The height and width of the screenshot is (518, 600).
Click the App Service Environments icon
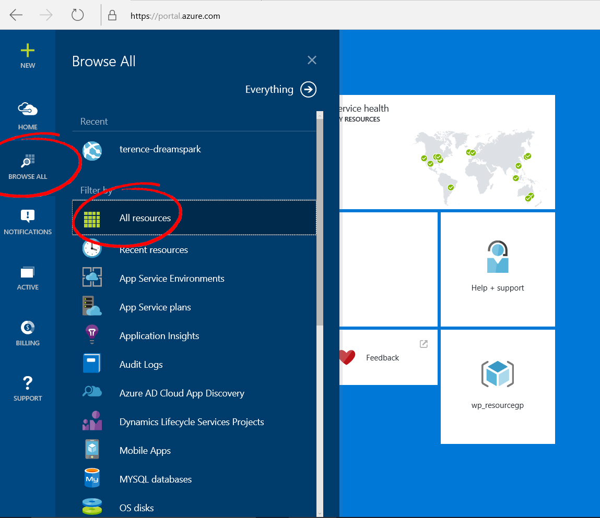(92, 277)
